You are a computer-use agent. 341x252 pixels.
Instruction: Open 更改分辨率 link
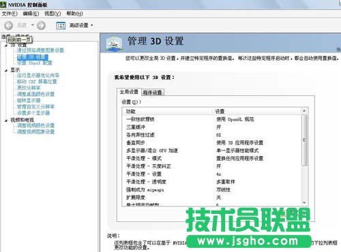[29, 88]
